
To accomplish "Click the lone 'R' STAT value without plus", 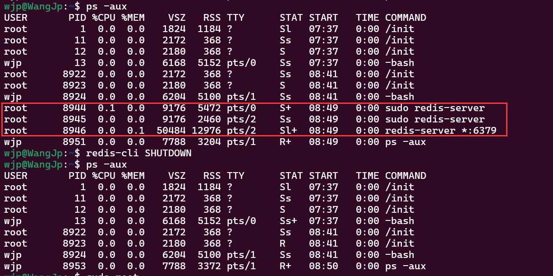I will pos(282,243).
